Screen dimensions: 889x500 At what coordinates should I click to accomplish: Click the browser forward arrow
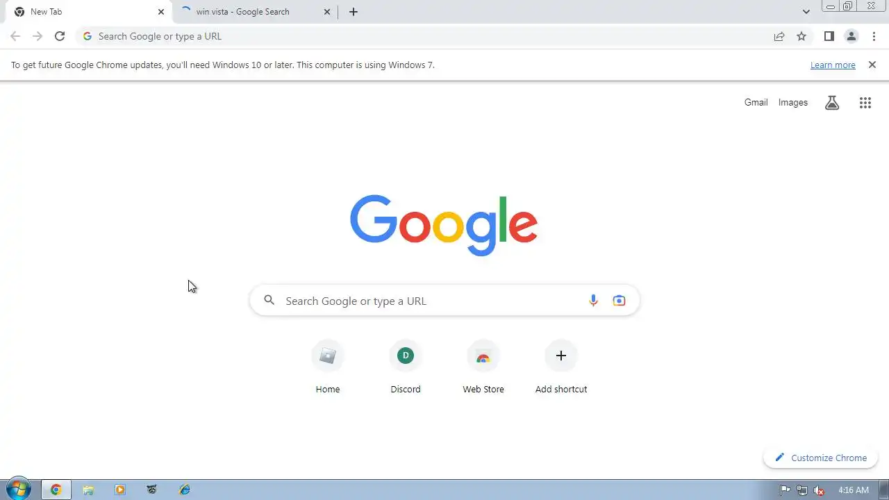tap(38, 36)
